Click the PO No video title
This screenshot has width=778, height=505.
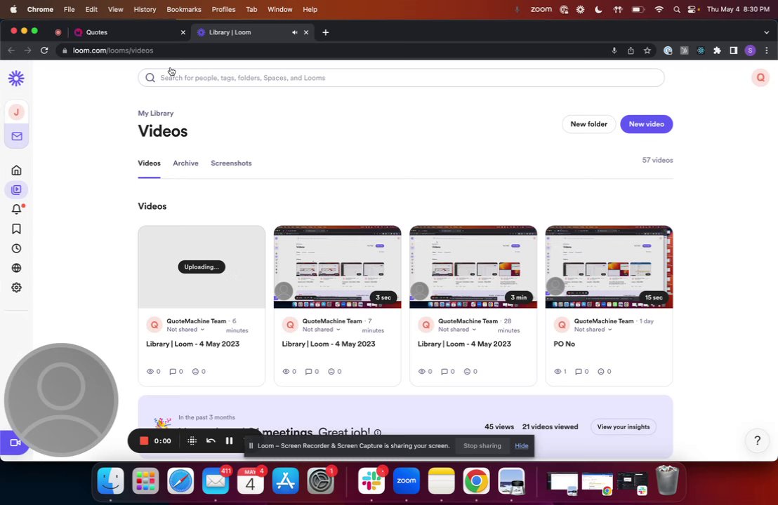564,344
